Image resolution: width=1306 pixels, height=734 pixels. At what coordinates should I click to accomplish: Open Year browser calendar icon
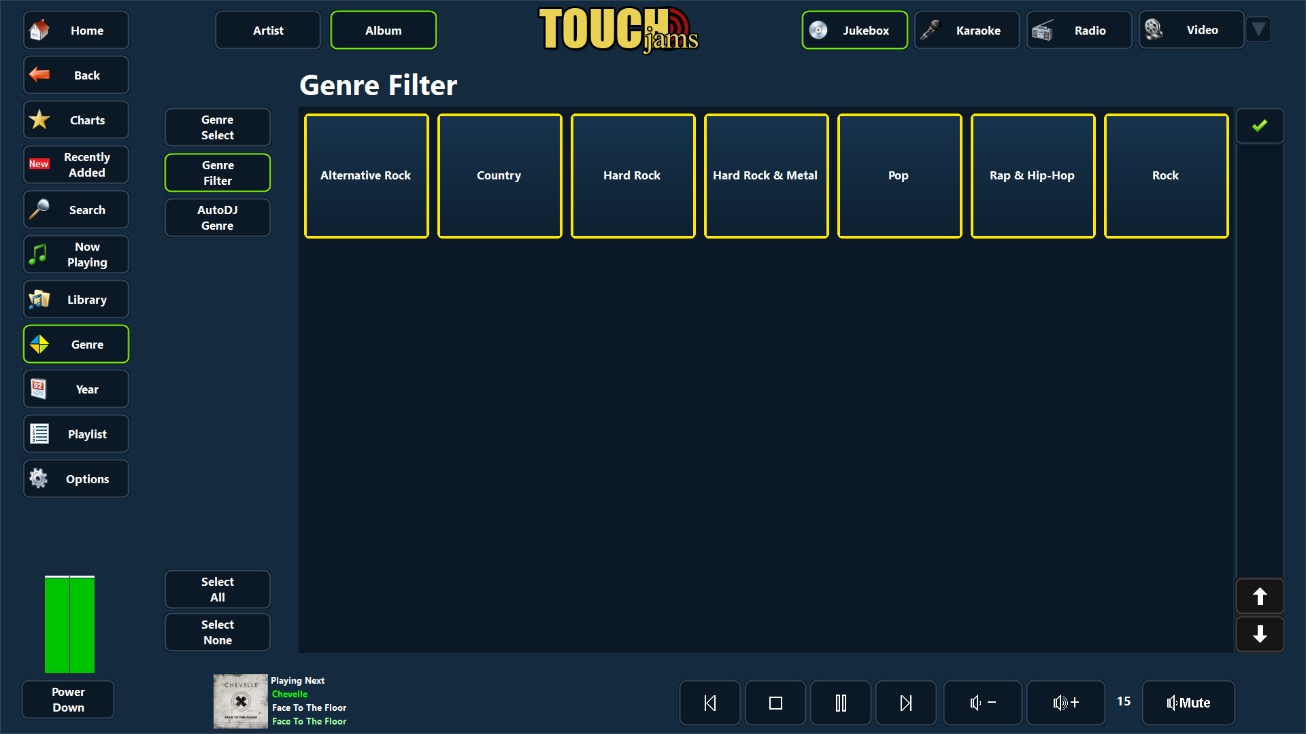39,389
